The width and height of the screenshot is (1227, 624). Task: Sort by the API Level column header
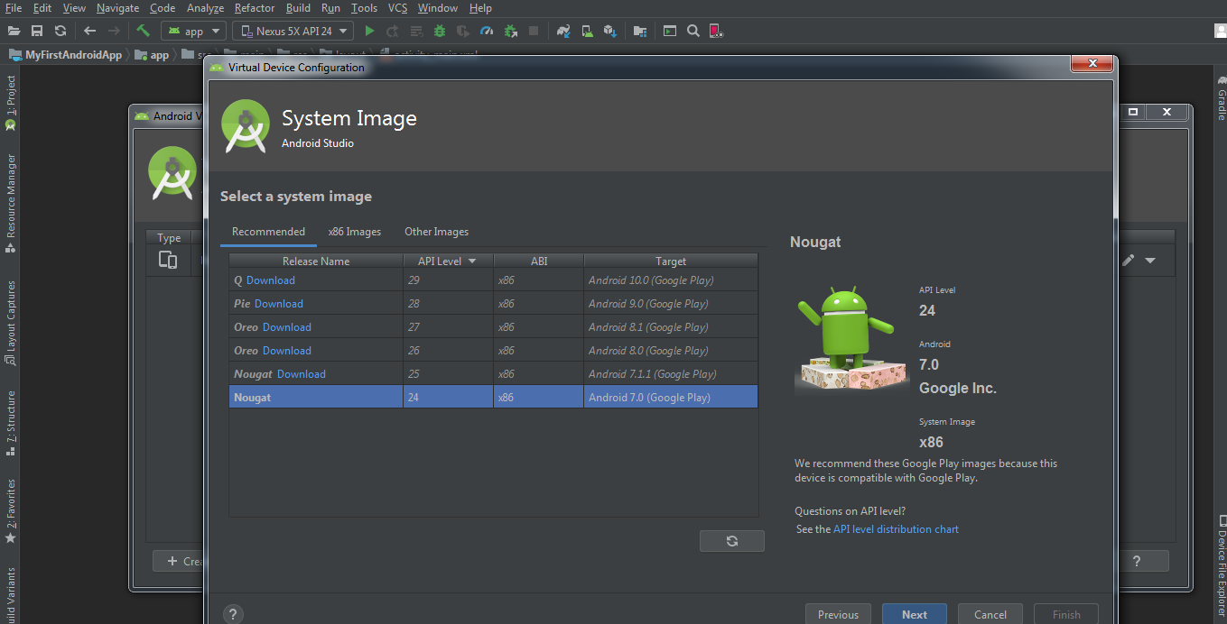click(x=448, y=261)
